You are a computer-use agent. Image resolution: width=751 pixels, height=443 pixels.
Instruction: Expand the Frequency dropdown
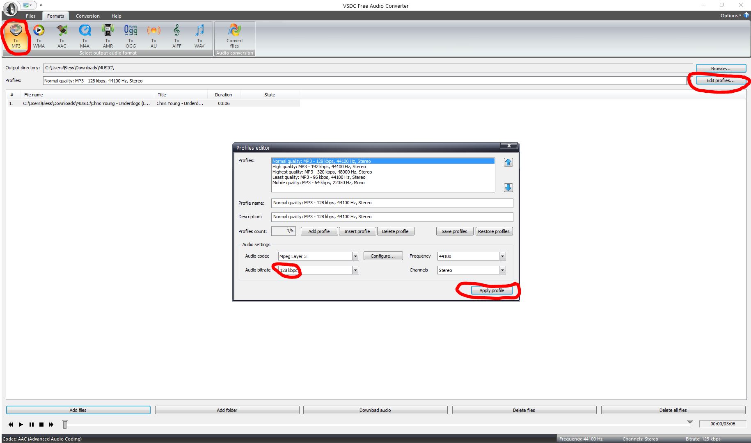(x=502, y=256)
